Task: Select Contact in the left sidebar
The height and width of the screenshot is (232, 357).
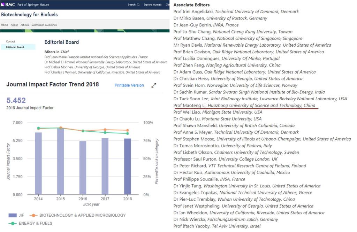Action: point(10,41)
